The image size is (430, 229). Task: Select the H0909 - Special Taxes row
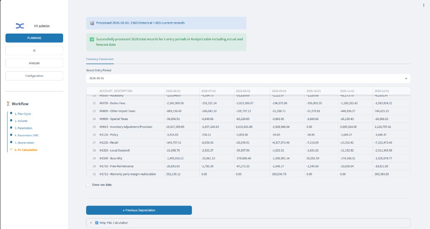click(248, 119)
